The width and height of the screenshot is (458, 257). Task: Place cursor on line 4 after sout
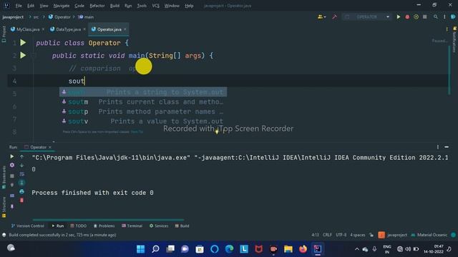click(x=84, y=81)
